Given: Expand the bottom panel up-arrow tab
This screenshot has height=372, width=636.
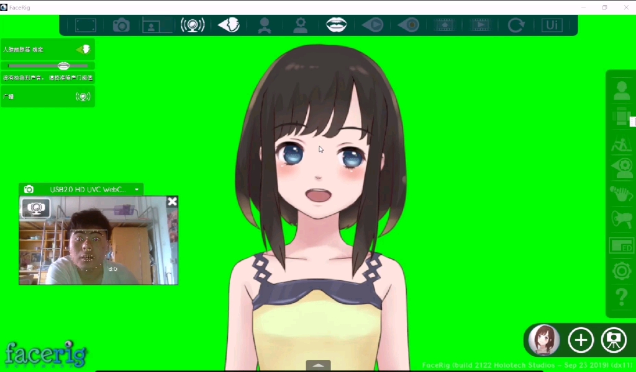Looking at the screenshot, I should point(319,365).
